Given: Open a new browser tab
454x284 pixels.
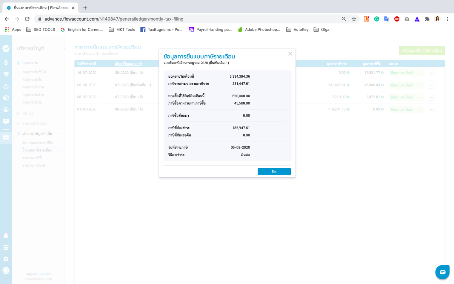Looking at the screenshot, I should pos(85,8).
